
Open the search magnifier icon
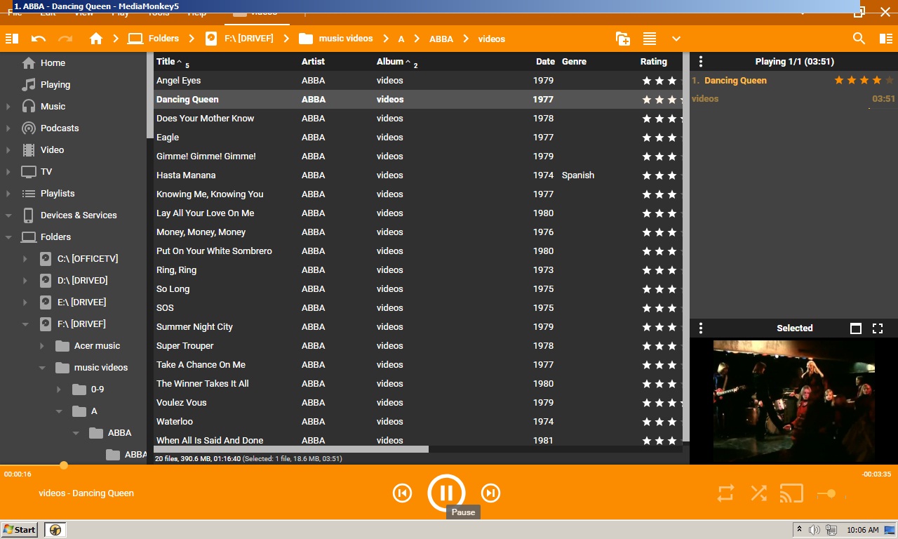[859, 39]
